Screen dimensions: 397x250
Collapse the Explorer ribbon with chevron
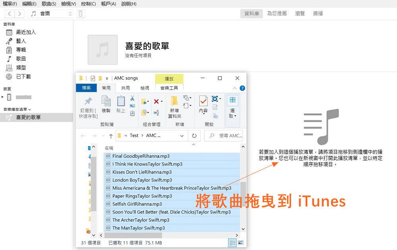(x=235, y=88)
